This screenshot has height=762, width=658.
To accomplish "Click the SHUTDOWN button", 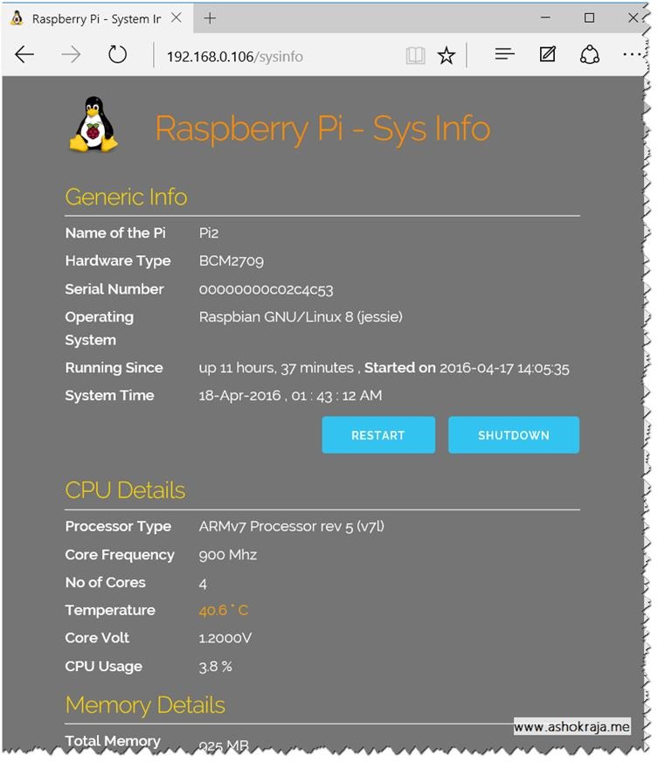I will tap(514, 435).
